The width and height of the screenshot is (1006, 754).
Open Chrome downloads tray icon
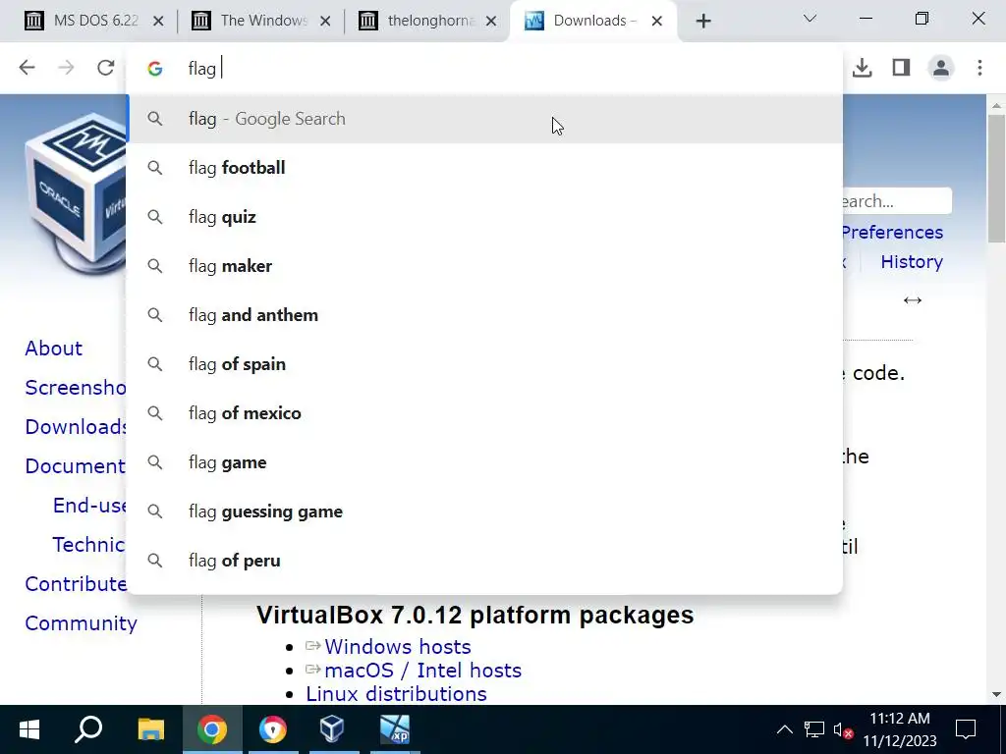click(x=863, y=68)
